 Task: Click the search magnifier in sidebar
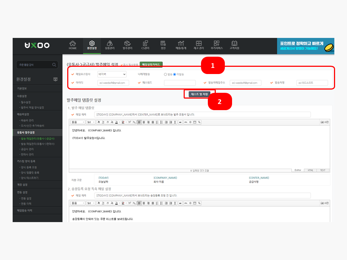pyautogui.click(x=54, y=65)
